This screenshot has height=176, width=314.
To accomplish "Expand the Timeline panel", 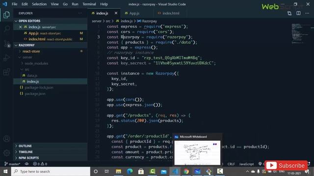I will coord(26,152).
